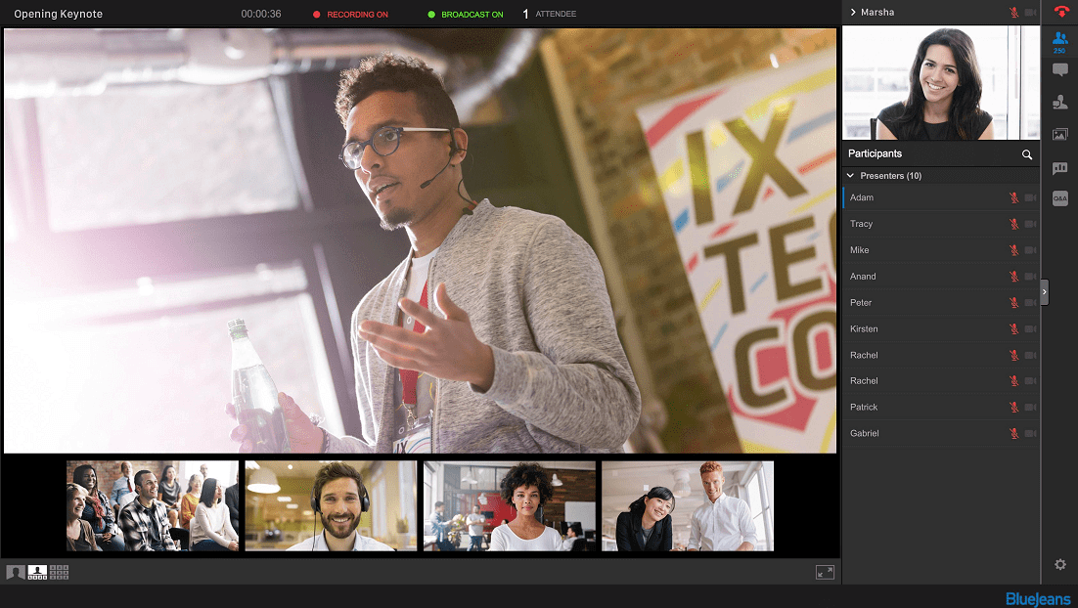
Task: Unmute Marsha's microphone
Action: coord(1014,13)
